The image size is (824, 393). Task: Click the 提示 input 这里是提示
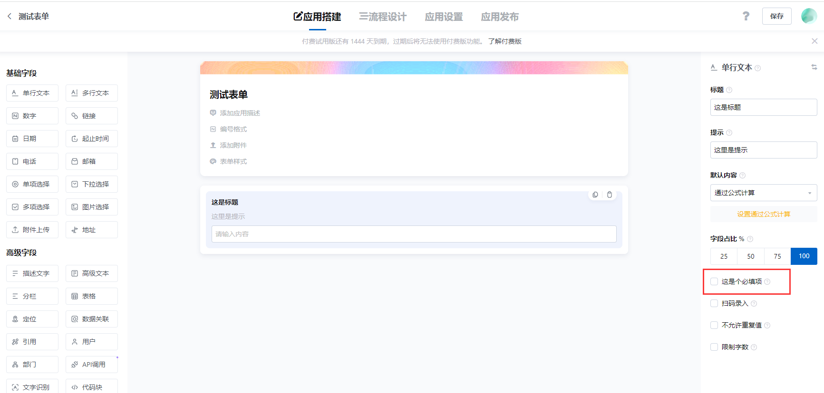(764, 150)
